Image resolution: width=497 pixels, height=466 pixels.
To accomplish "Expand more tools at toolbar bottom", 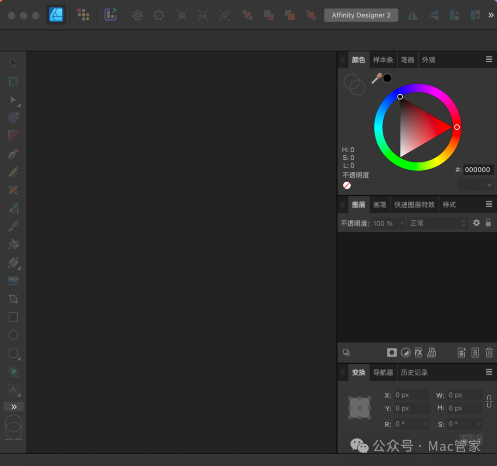I will (14, 407).
